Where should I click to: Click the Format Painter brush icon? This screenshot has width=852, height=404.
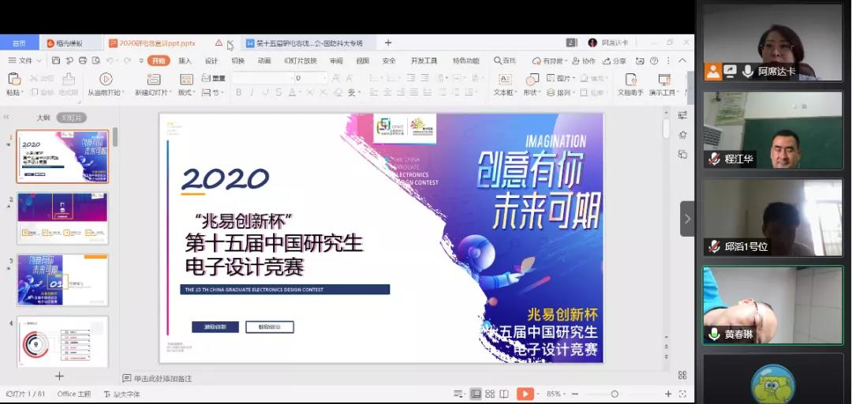[x=69, y=80]
